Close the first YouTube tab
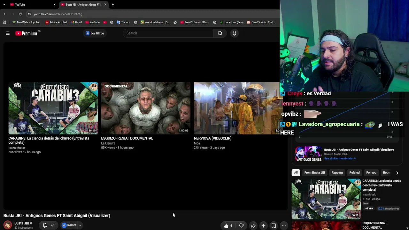 54,4
